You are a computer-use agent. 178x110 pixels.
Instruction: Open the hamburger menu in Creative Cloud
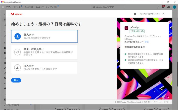click(3, 7)
